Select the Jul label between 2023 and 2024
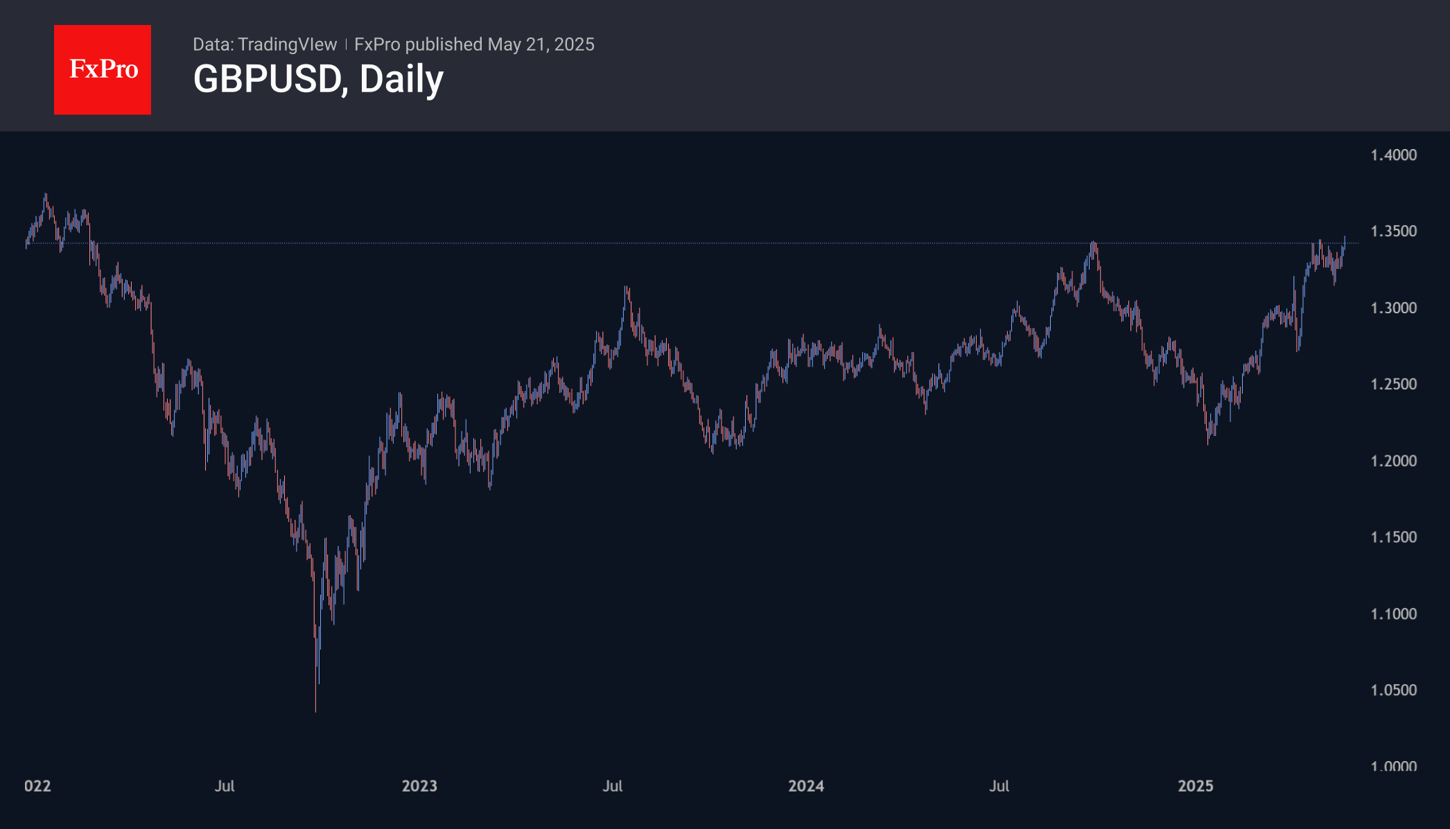Image resolution: width=1450 pixels, height=829 pixels. tap(613, 786)
